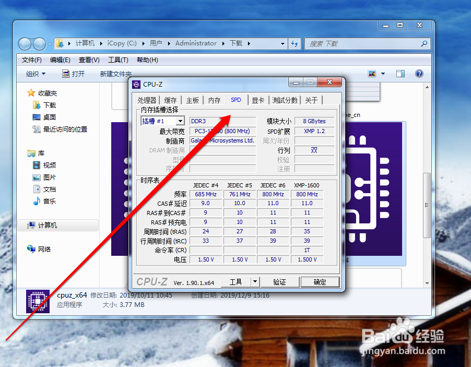The width and height of the screenshot is (471, 367).
Task: Switch to the 处理器 tab
Action: click(x=147, y=100)
